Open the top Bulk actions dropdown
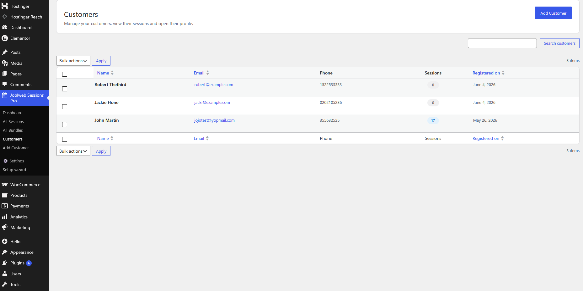 pos(73,61)
